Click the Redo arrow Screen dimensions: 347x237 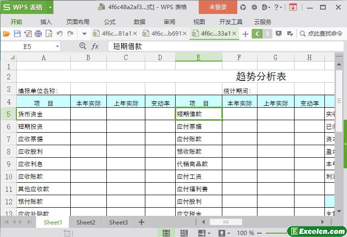tap(70, 34)
